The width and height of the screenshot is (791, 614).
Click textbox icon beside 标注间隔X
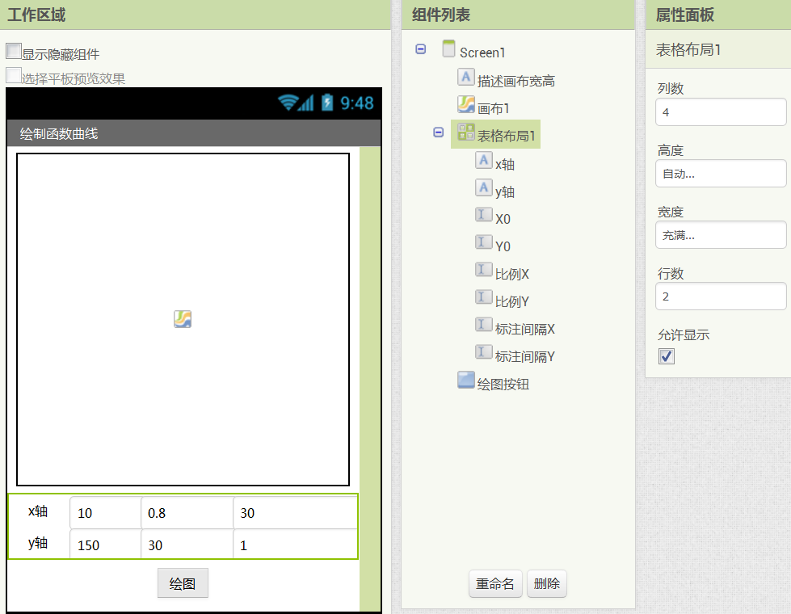(483, 325)
